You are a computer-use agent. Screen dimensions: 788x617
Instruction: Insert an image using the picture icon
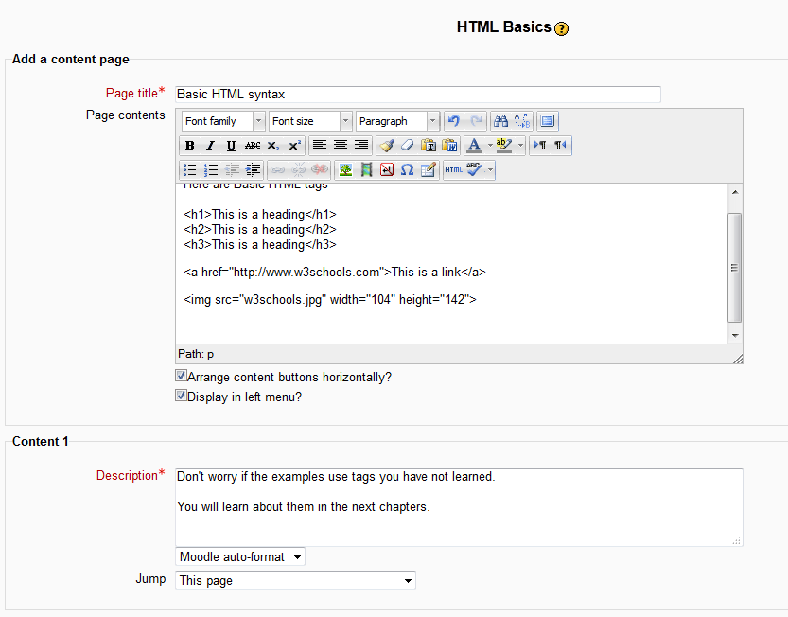(345, 170)
